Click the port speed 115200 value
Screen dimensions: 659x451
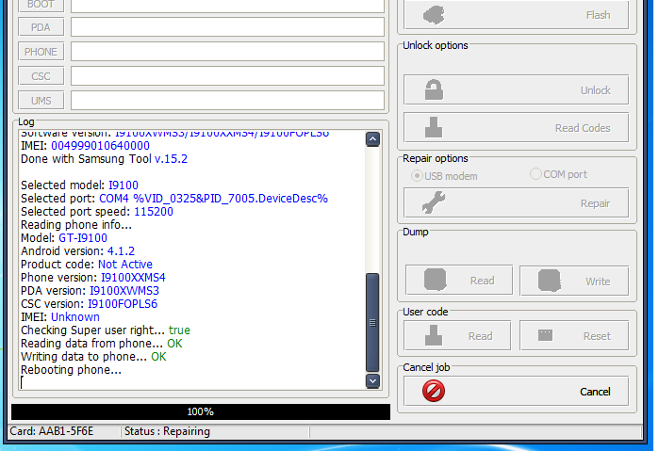(154, 211)
